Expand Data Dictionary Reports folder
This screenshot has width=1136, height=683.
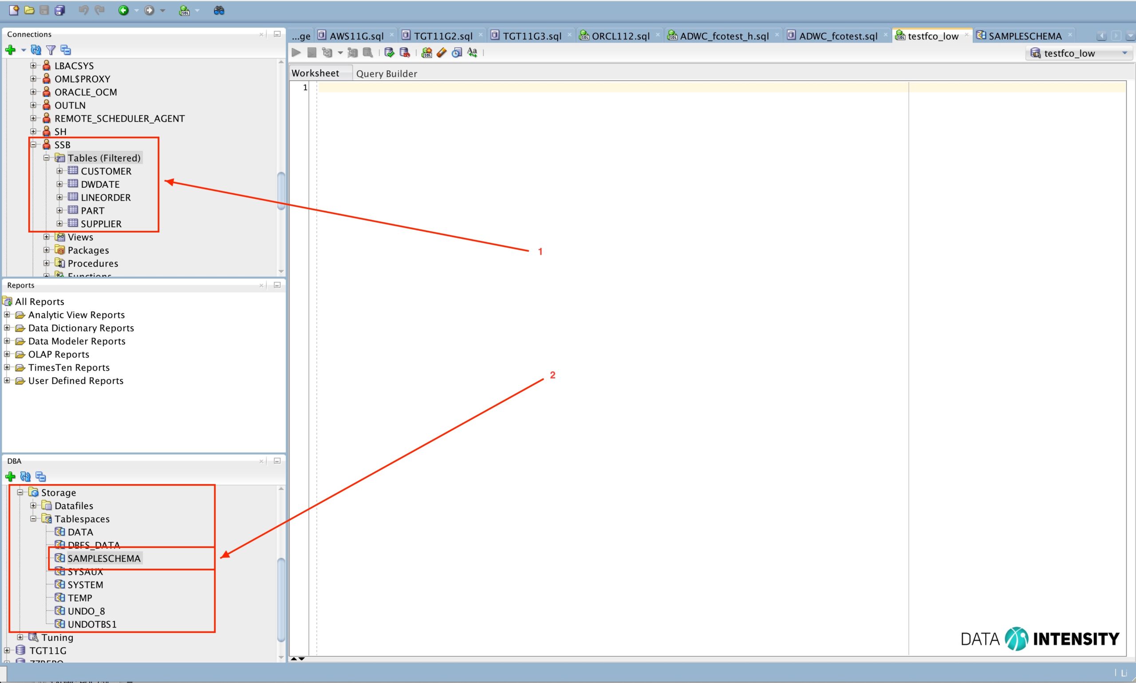pos(7,328)
